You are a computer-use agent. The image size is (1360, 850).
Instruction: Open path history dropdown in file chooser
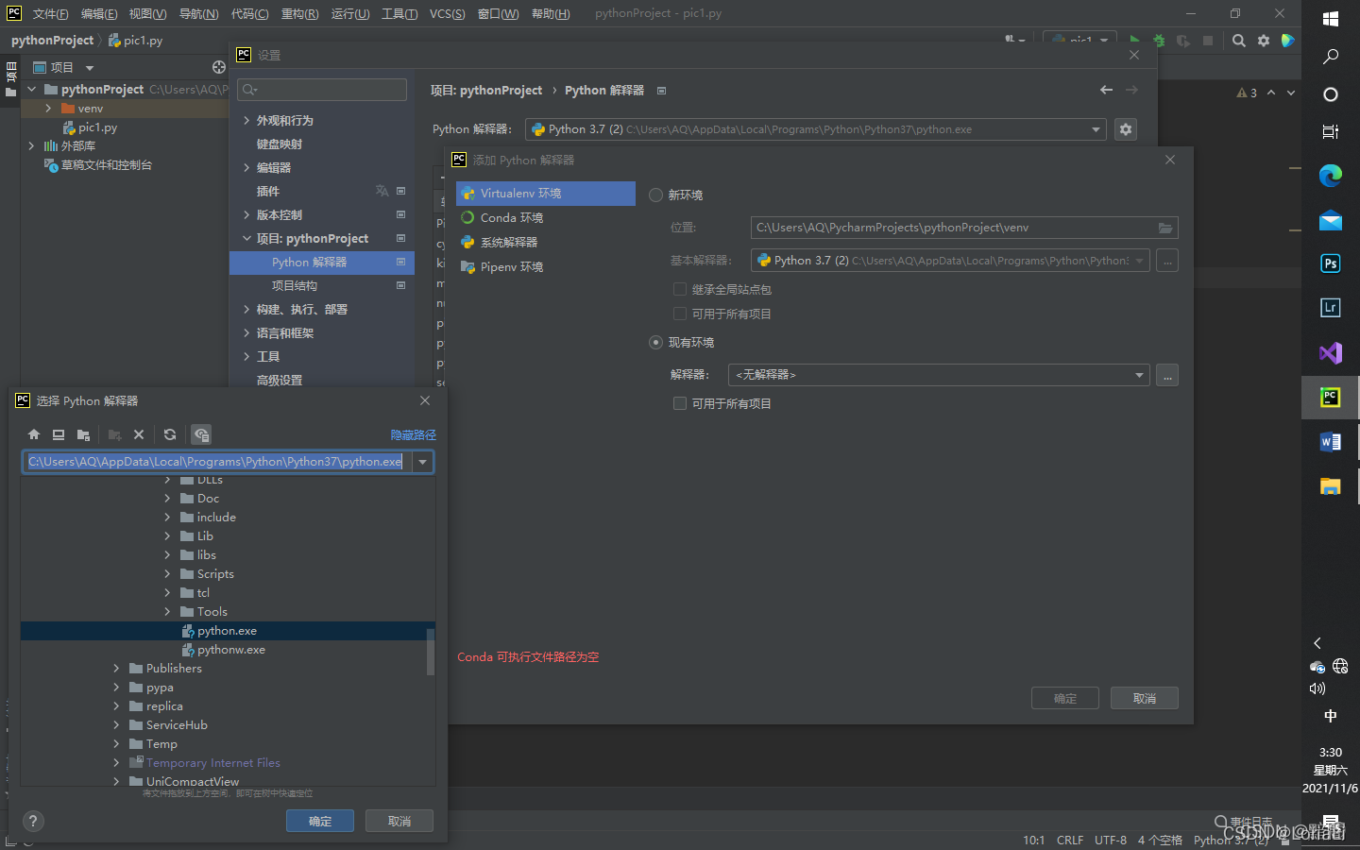423,462
